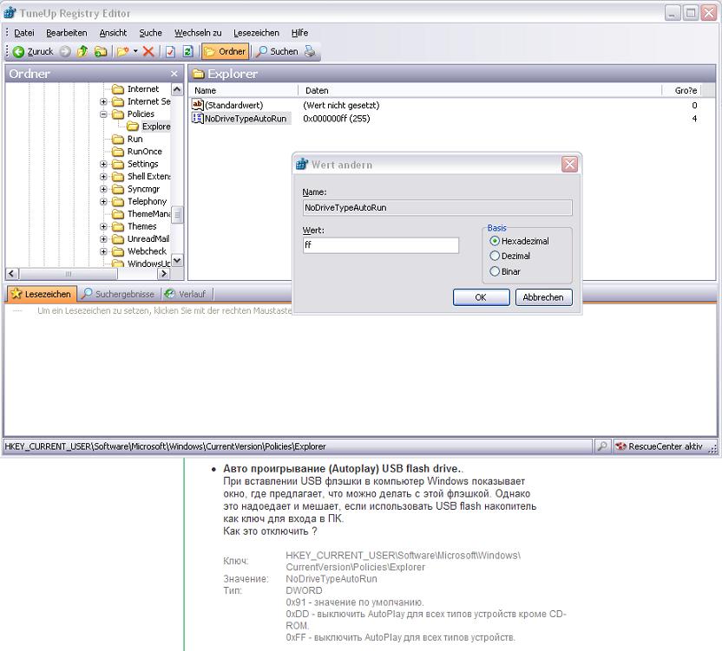The image size is (722, 651).
Task: Click the registry path in status bar
Action: [165, 446]
